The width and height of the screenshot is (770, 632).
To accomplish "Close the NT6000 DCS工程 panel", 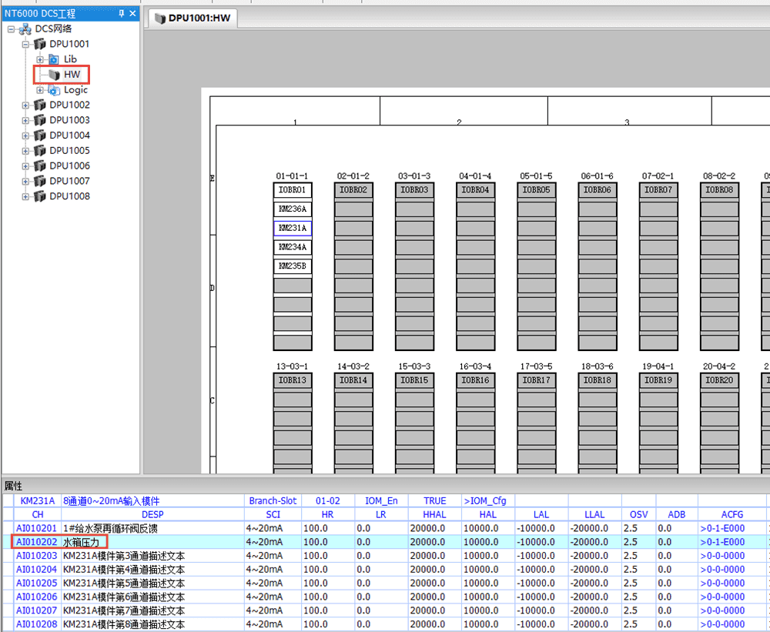I will pyautogui.click(x=132, y=14).
